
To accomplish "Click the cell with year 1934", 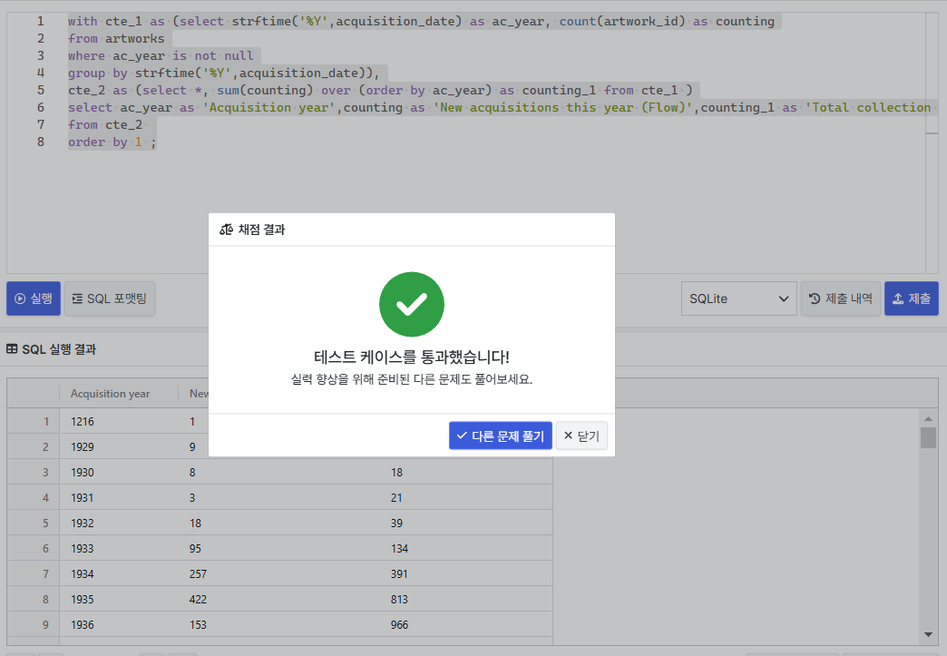I will pyautogui.click(x=118, y=573).
